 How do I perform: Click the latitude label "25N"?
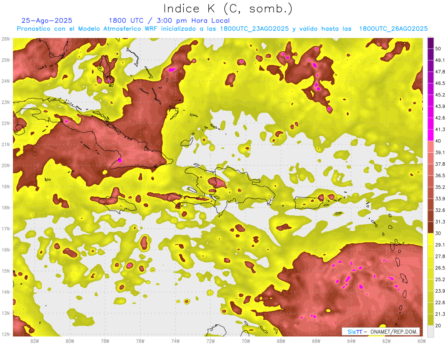point(6,60)
